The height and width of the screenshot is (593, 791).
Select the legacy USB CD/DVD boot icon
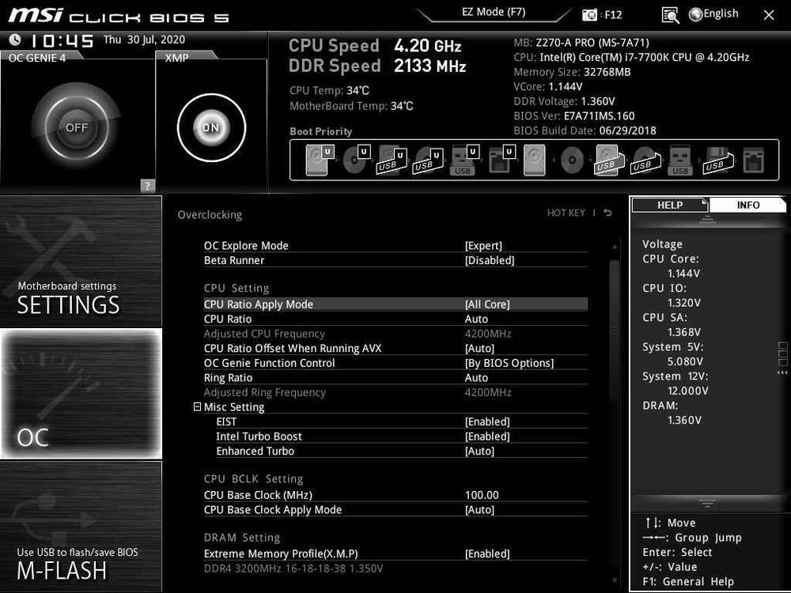645,161
